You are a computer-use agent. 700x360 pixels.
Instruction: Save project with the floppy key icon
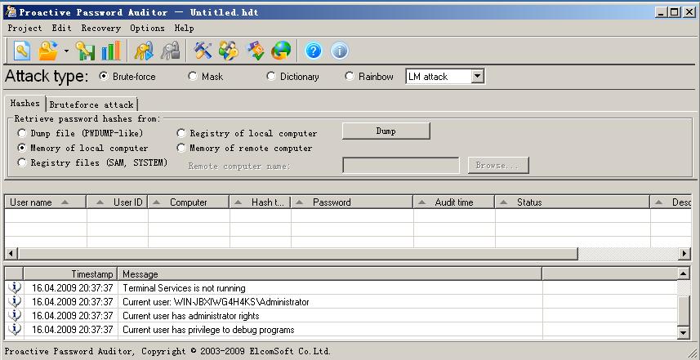[x=85, y=51]
